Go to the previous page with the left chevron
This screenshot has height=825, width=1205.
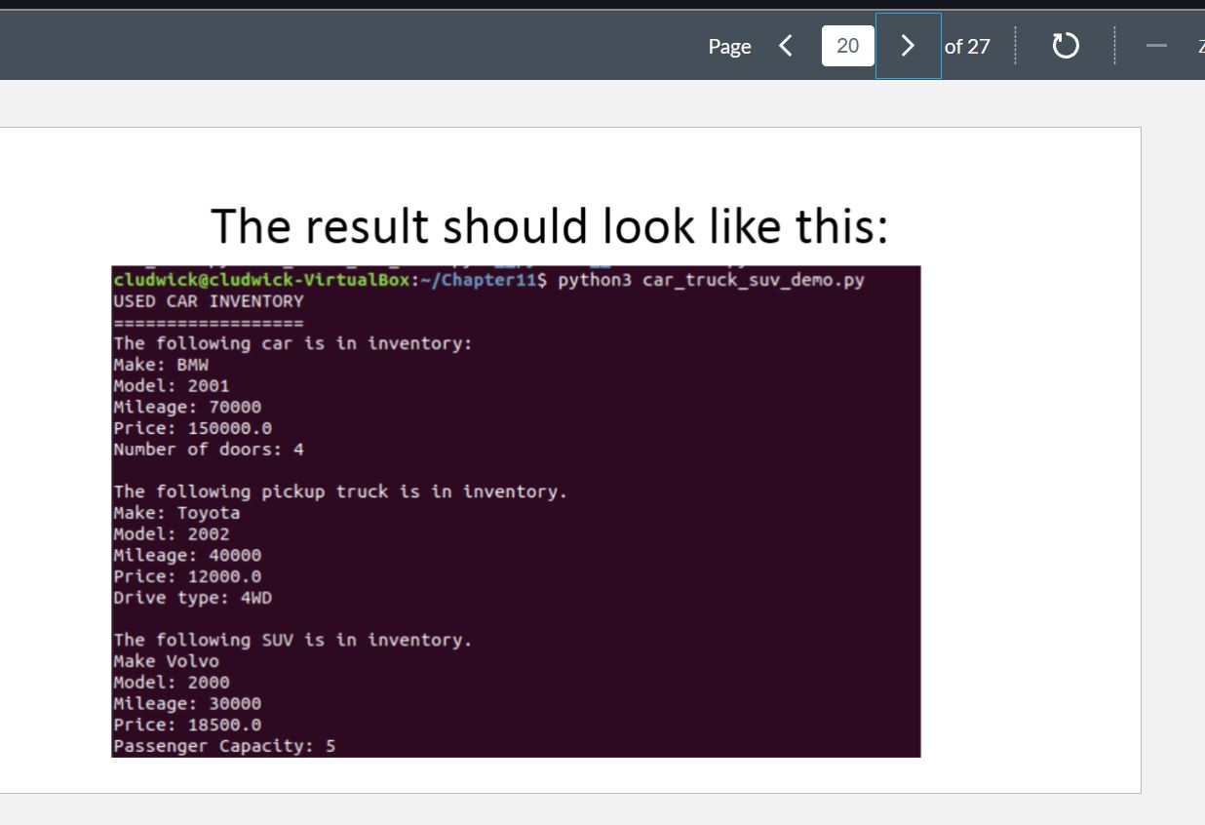(x=786, y=45)
